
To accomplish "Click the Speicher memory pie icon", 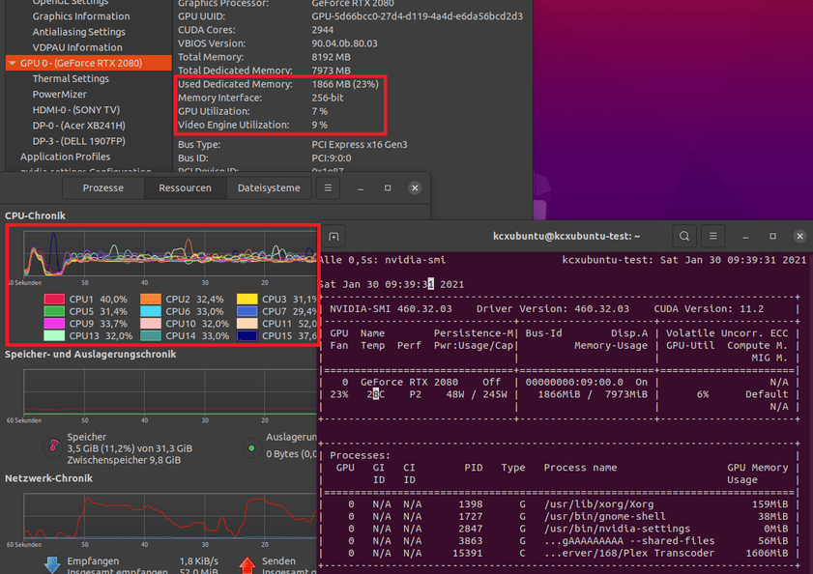I will [53, 446].
